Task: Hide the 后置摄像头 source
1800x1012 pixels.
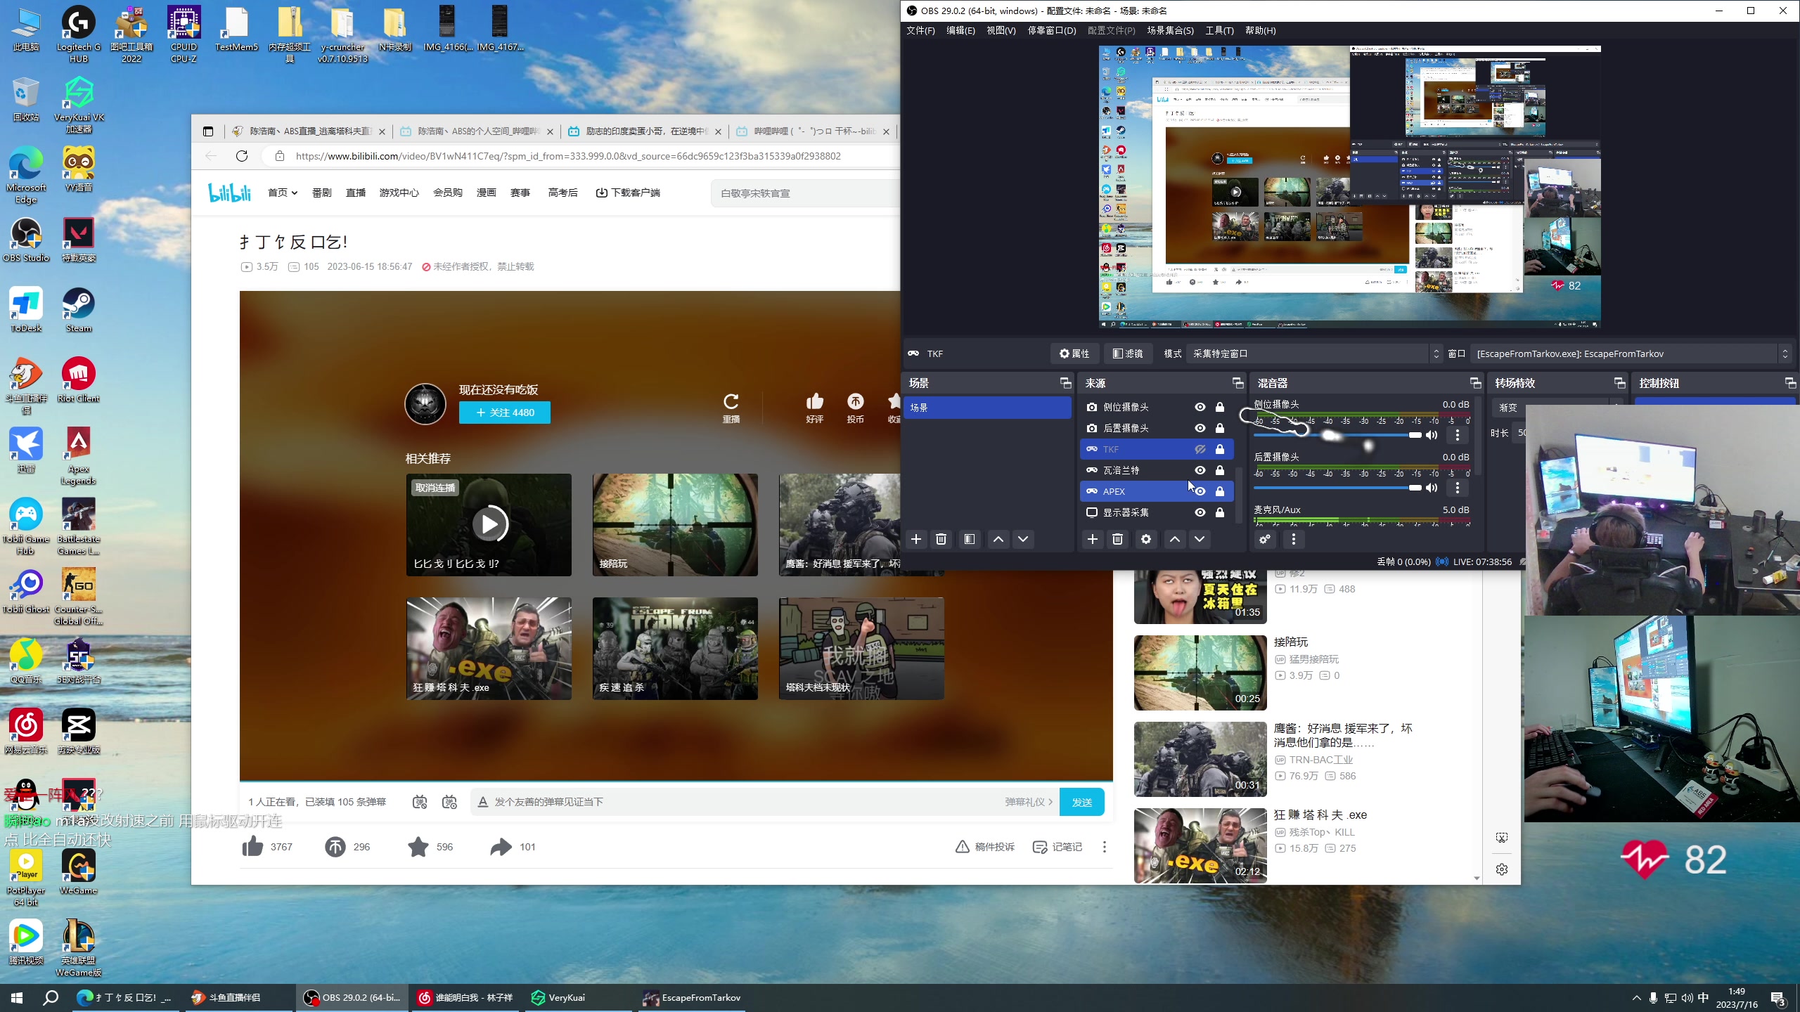Action: (1200, 428)
